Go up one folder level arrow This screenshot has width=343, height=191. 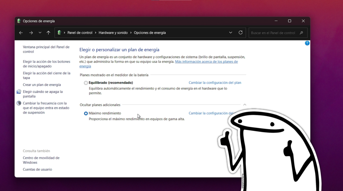pyautogui.click(x=48, y=33)
